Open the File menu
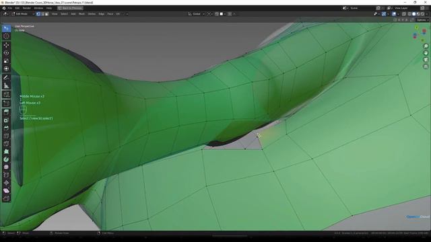 [10, 8]
